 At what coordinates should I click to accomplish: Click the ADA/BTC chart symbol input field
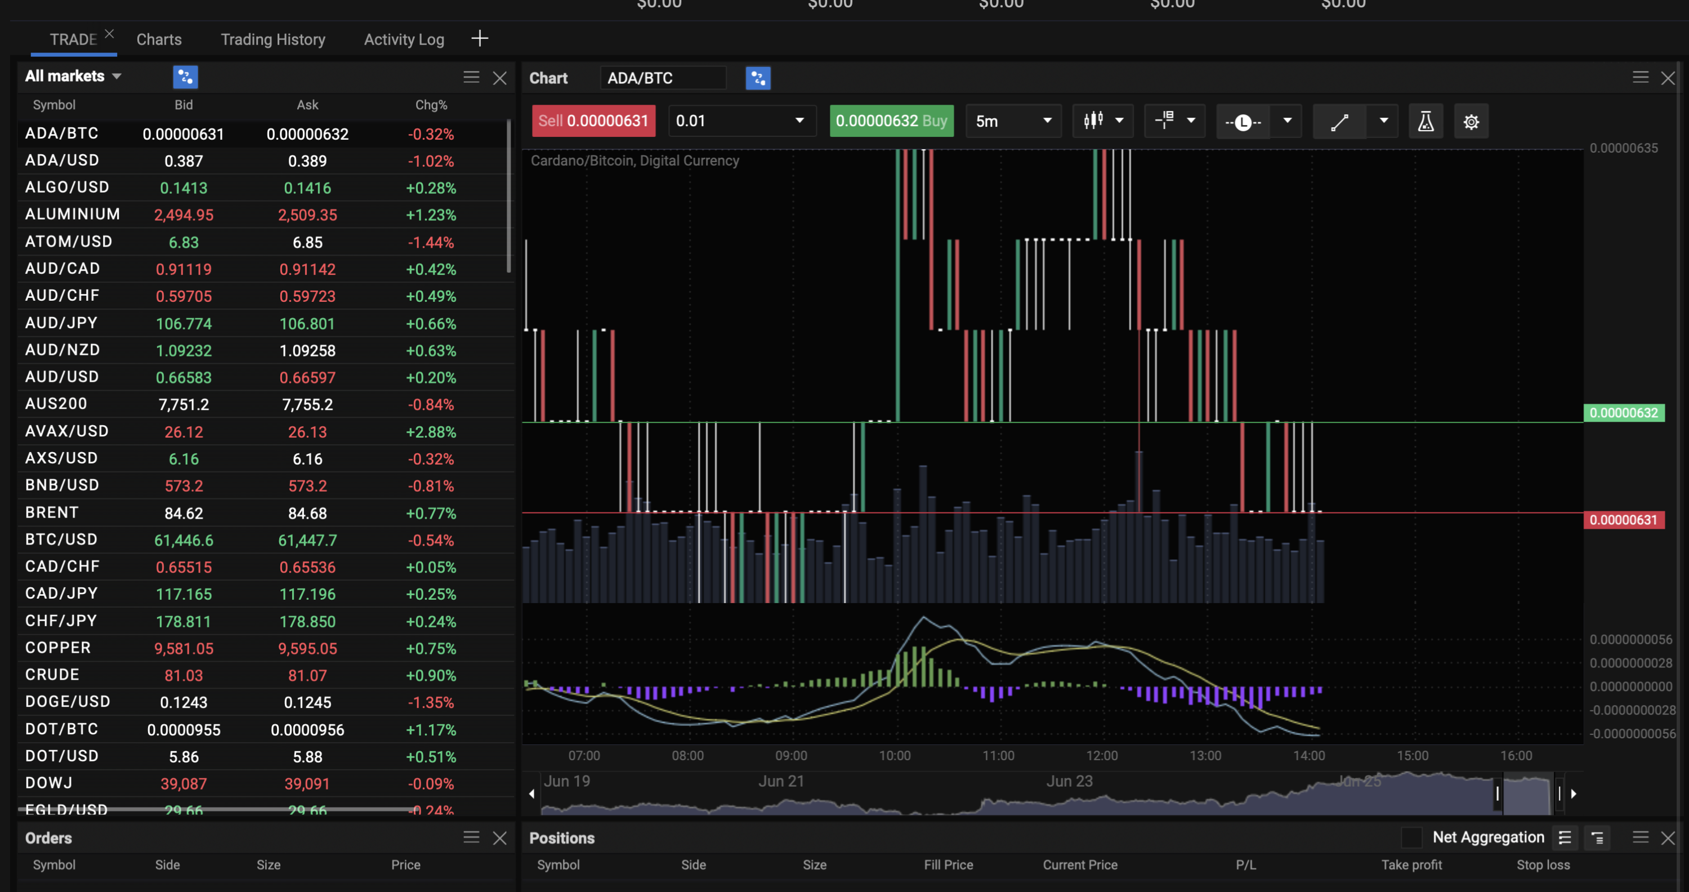(663, 78)
